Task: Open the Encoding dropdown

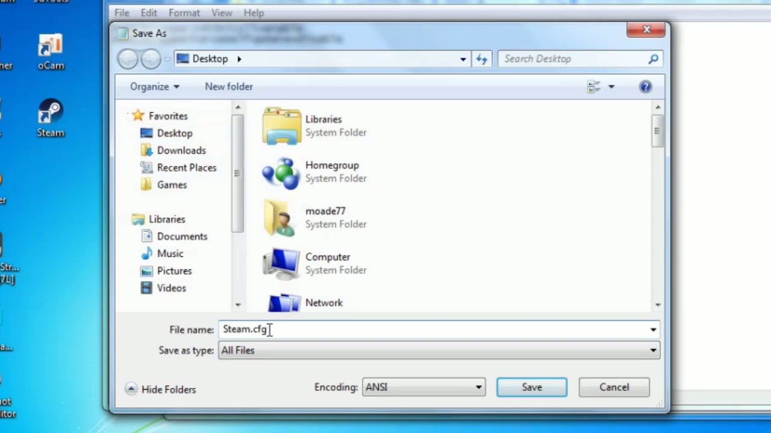Action: pos(478,387)
